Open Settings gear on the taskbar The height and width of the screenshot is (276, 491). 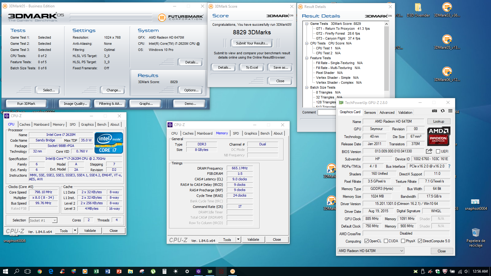click(187, 271)
